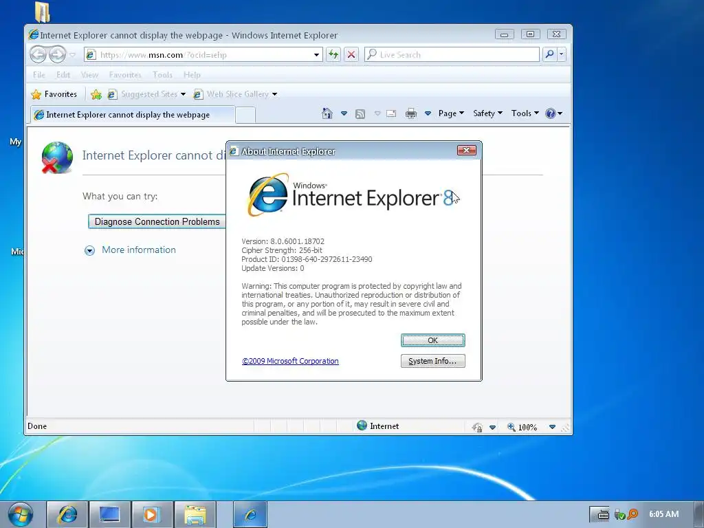Click inside the Live Search box
The image size is (704, 528).
pyautogui.click(x=452, y=55)
